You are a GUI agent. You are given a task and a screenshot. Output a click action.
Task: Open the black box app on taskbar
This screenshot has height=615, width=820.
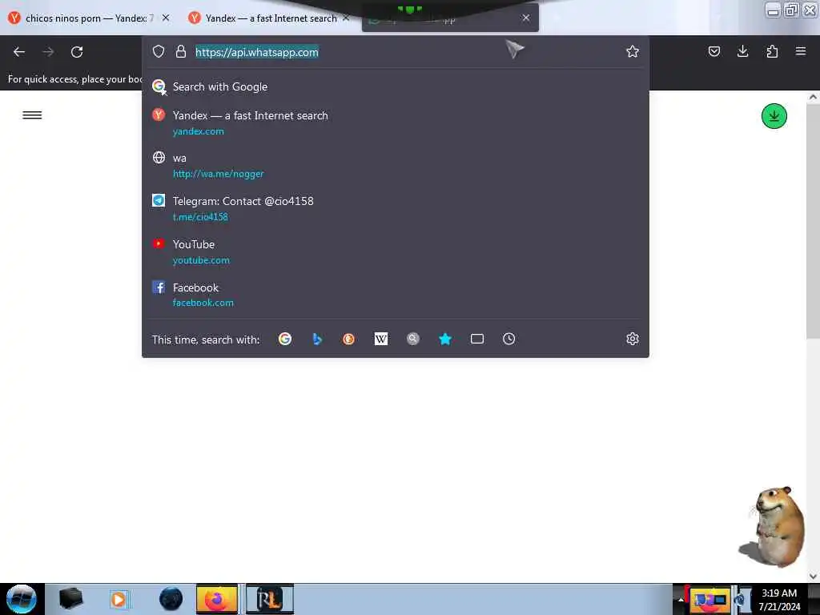pos(71,599)
